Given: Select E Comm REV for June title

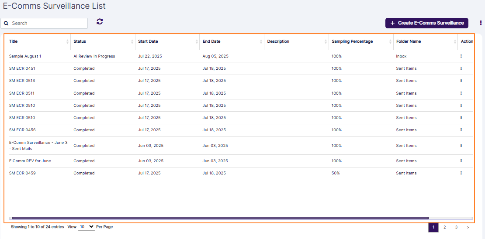Looking at the screenshot, I should pyautogui.click(x=30, y=161).
